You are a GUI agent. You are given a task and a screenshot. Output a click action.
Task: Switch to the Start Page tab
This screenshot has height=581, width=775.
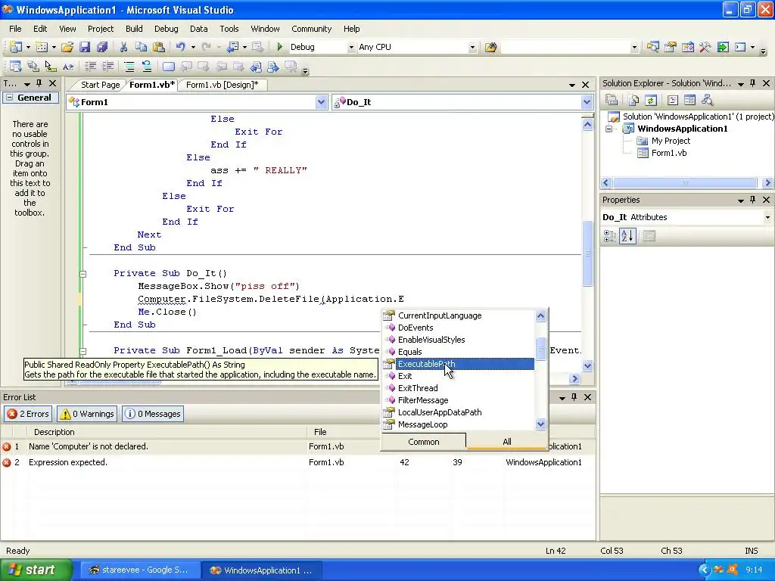click(101, 85)
